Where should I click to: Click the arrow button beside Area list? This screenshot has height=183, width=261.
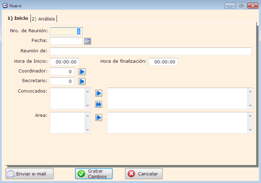pos(99,117)
